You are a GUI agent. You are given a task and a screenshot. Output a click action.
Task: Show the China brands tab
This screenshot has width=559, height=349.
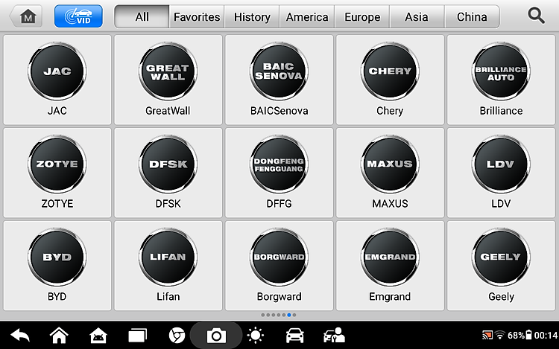tap(472, 16)
